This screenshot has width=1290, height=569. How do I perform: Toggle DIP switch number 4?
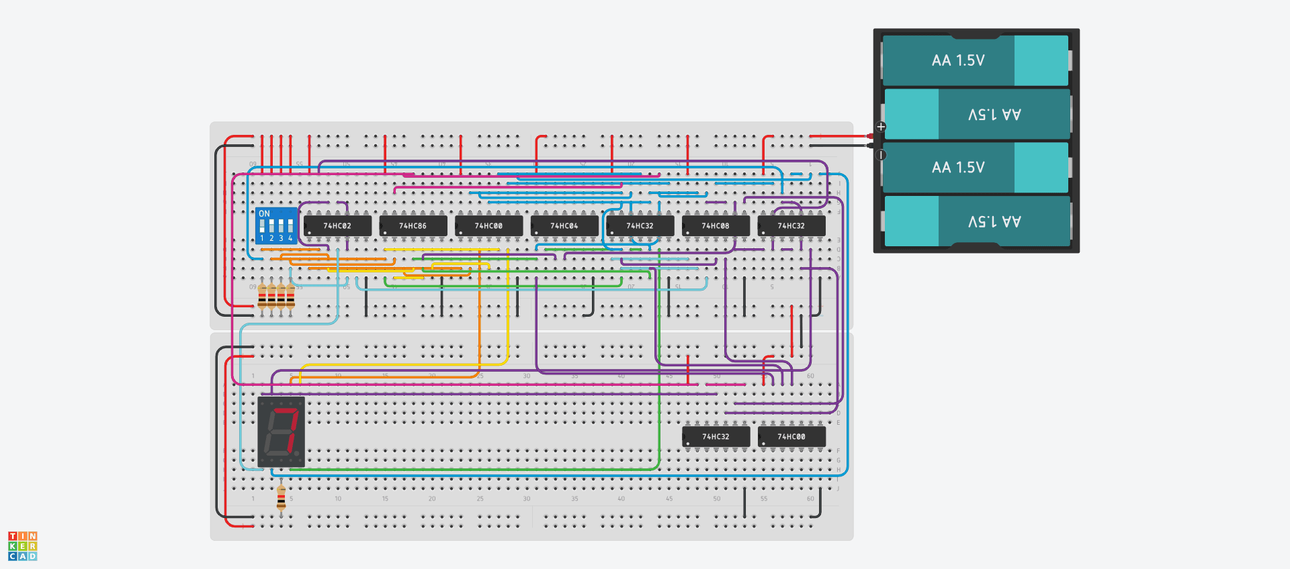(290, 225)
